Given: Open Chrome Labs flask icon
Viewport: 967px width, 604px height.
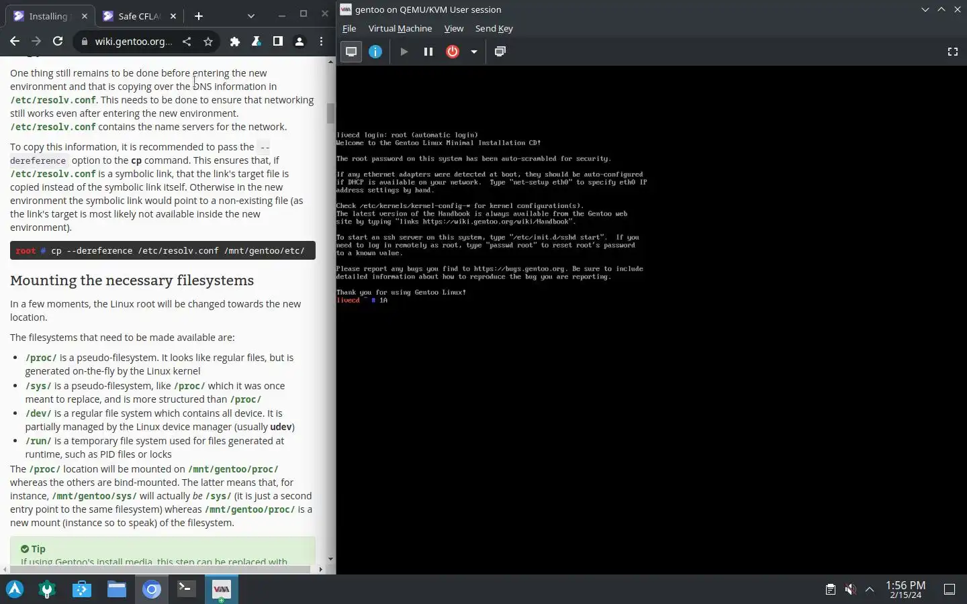Looking at the screenshot, I should click(257, 42).
